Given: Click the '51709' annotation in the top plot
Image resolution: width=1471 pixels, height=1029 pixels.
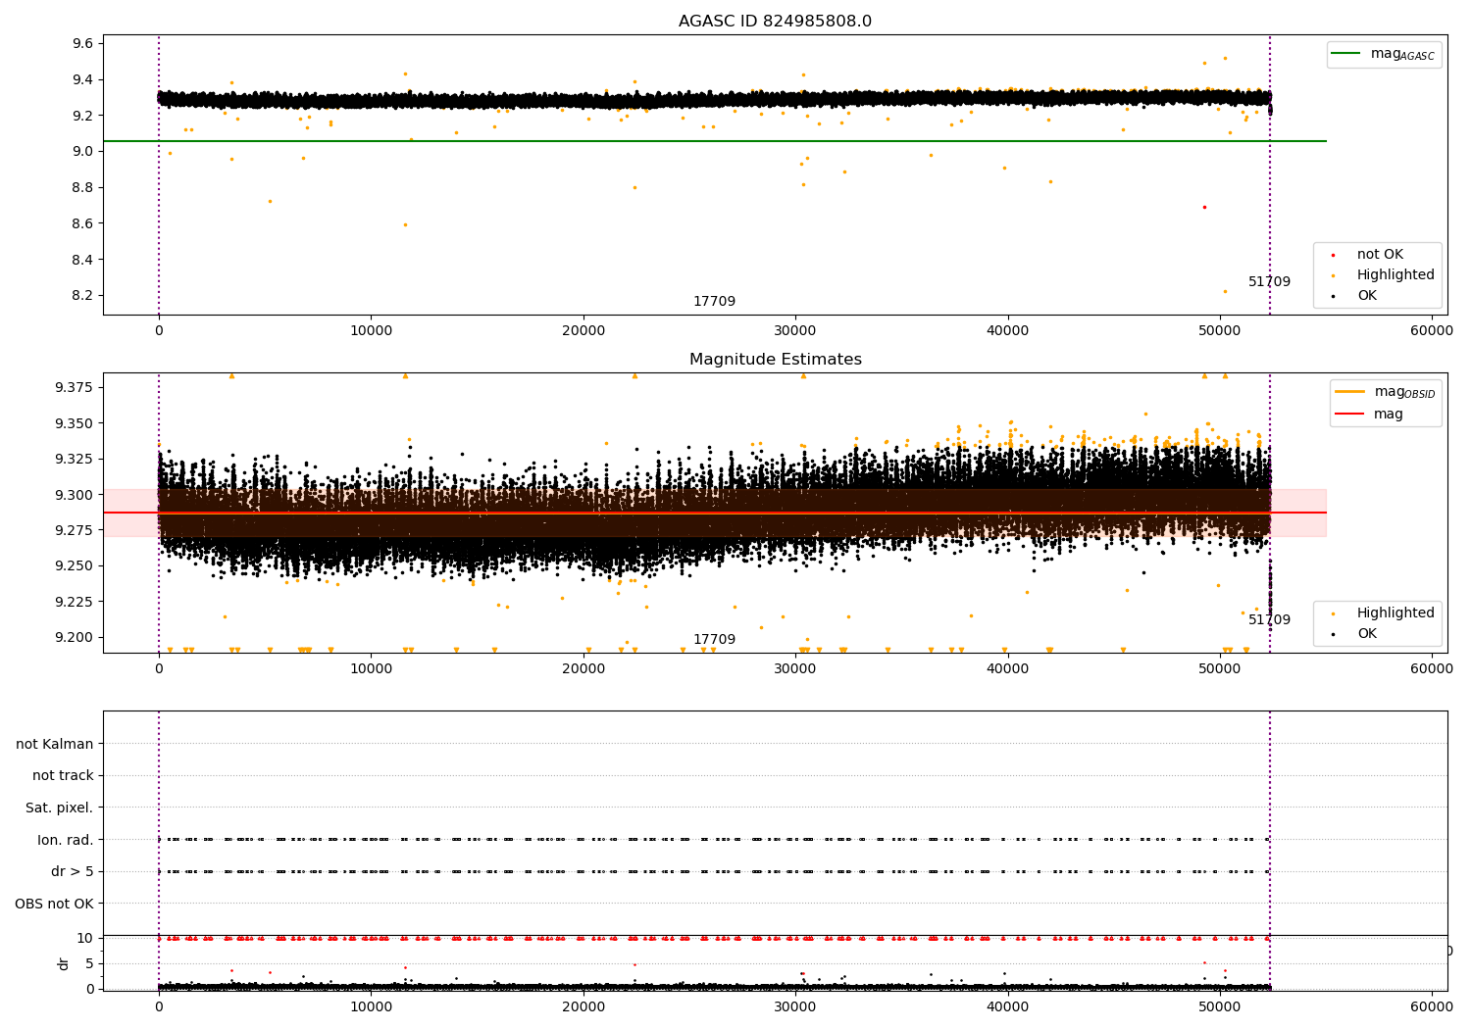Looking at the screenshot, I should [x=1269, y=282].
